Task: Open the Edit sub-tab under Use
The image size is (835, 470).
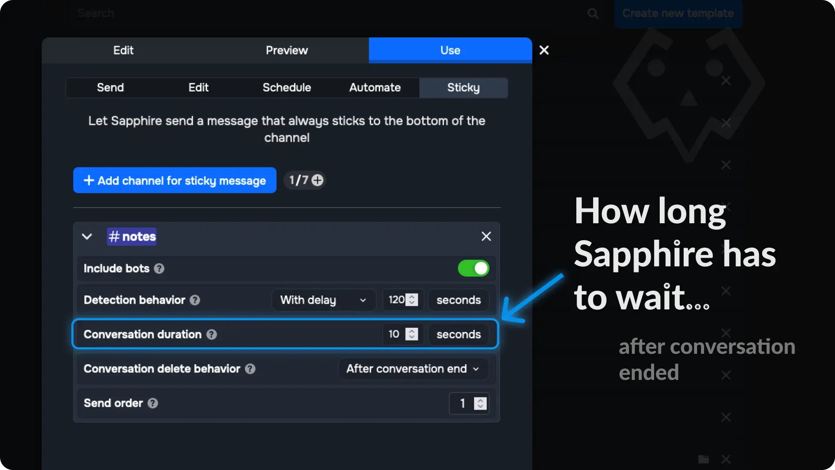Action: coord(199,87)
